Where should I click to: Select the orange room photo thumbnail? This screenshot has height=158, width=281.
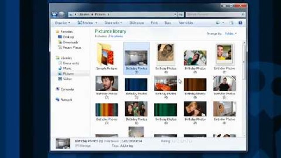166,83
